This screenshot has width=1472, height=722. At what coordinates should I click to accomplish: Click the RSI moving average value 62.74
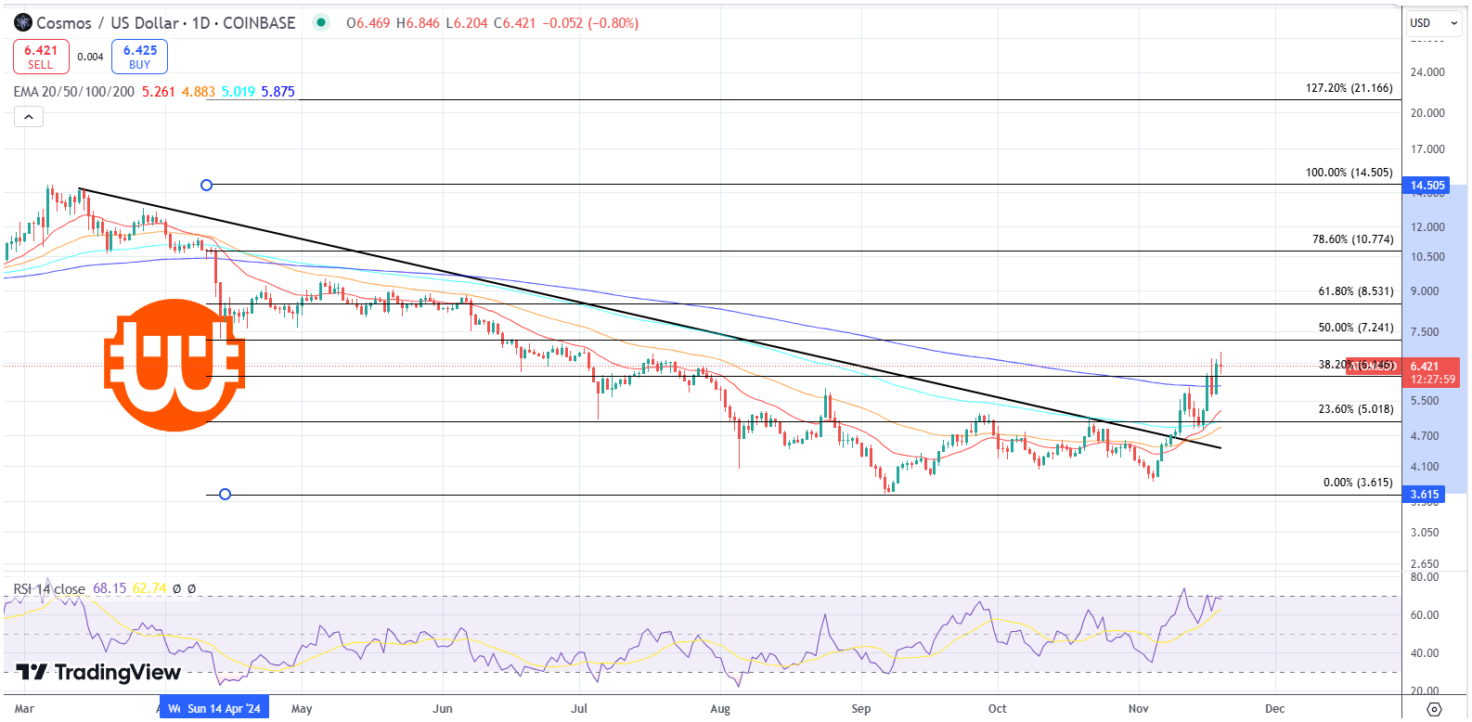coord(149,588)
